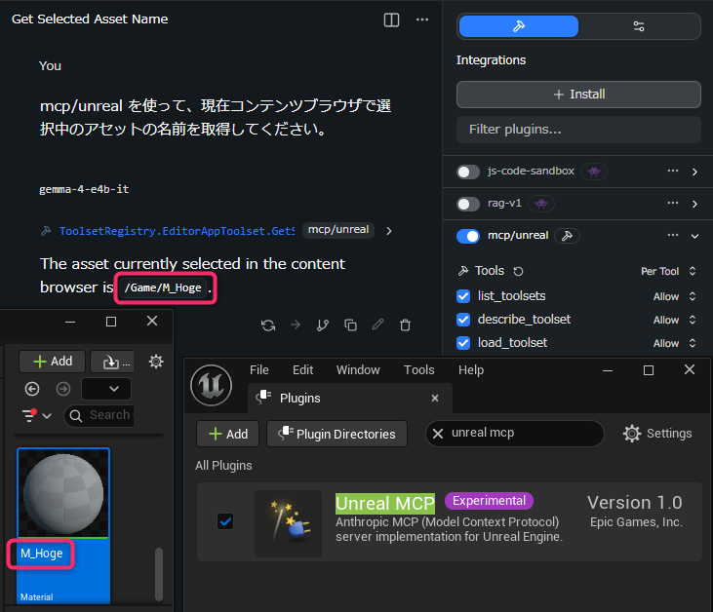Open js-code-sandbox more options
Screen dimensions: 713x612
(673, 171)
